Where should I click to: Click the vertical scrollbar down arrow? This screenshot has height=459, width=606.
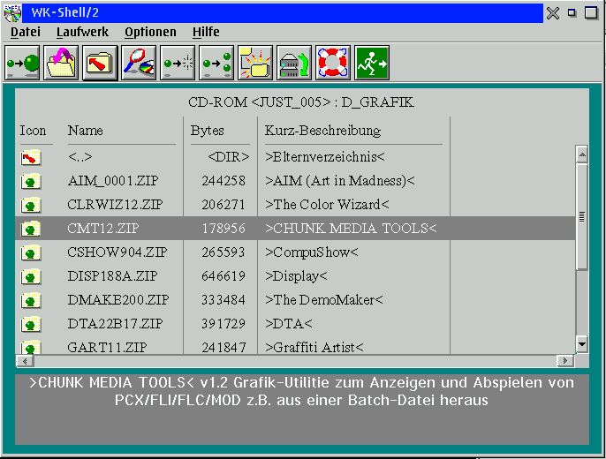click(x=581, y=343)
